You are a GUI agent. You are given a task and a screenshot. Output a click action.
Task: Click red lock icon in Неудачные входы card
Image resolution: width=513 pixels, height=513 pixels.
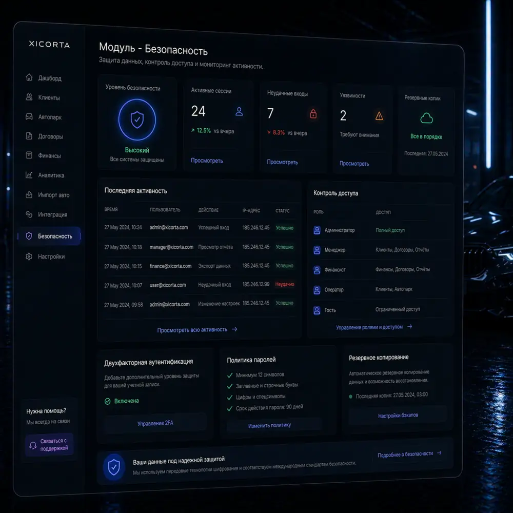coord(313,113)
